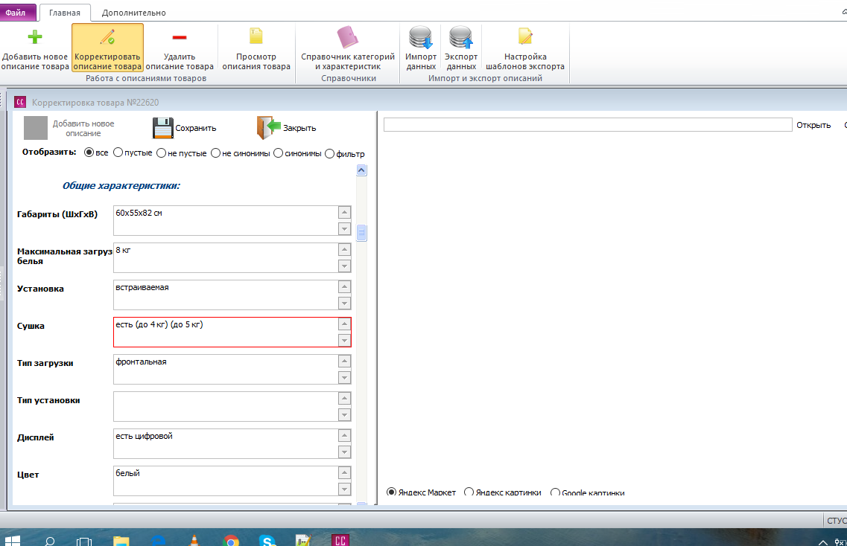Viewport: 847px width, 546px height.
Task: Click the gray Добавить новое описание icon
Action: pos(36,129)
